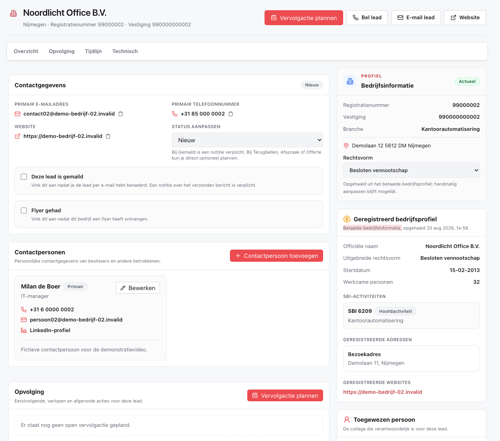Image resolution: width=500 pixels, height=441 pixels.
Task: Click Milan de Boer's phone +31 6 0000 0002
Action: pos(52,310)
